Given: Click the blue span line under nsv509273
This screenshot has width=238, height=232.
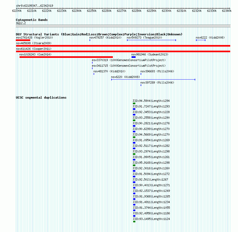Looking at the screenshot, I should point(151,40).
